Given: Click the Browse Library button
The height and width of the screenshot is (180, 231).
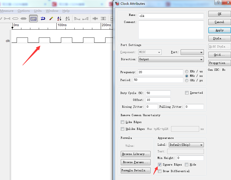Looking at the screenshot, I should [136, 154].
